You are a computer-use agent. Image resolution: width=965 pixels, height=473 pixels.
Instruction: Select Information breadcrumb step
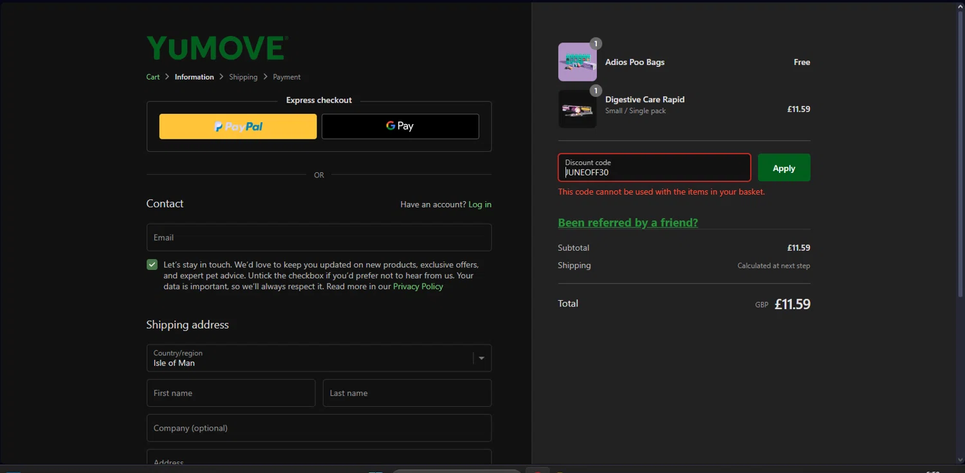(x=194, y=77)
